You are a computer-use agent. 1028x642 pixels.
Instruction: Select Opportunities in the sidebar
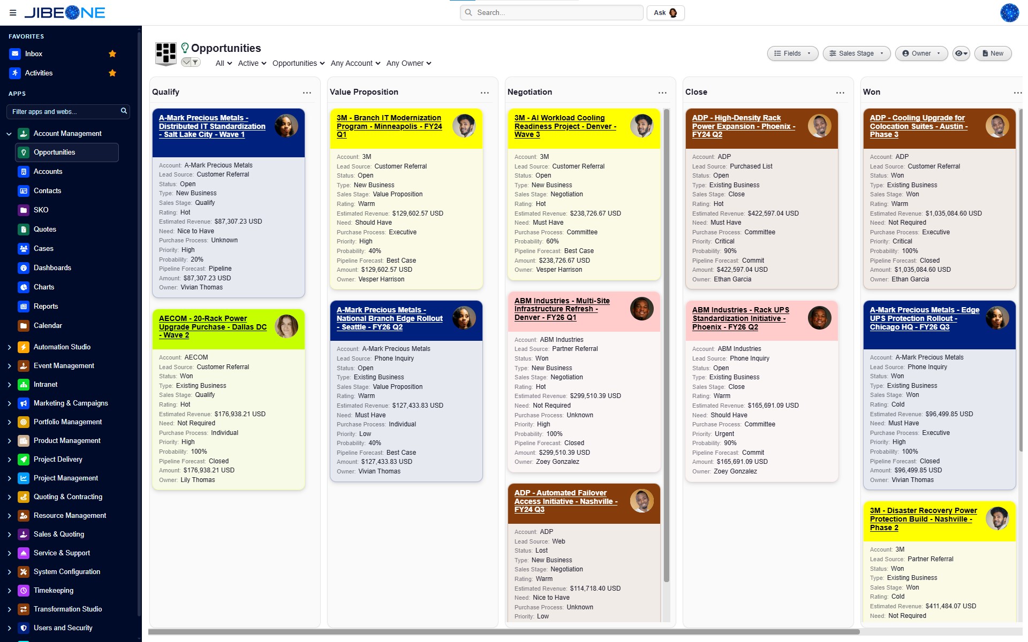[x=67, y=152]
